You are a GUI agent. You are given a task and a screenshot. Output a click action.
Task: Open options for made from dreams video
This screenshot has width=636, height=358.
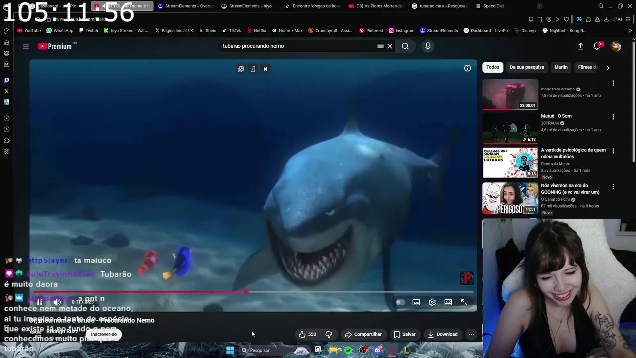pyautogui.click(x=613, y=83)
